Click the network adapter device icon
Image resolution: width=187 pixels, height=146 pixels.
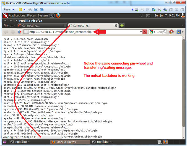[x=154, y=10]
